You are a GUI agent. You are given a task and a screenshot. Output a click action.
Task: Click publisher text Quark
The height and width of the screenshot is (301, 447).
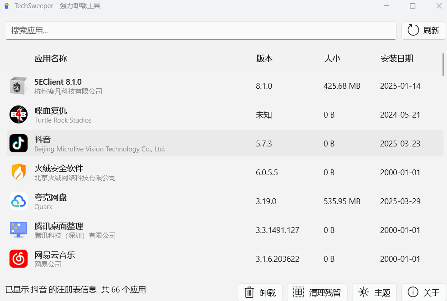[43, 207]
